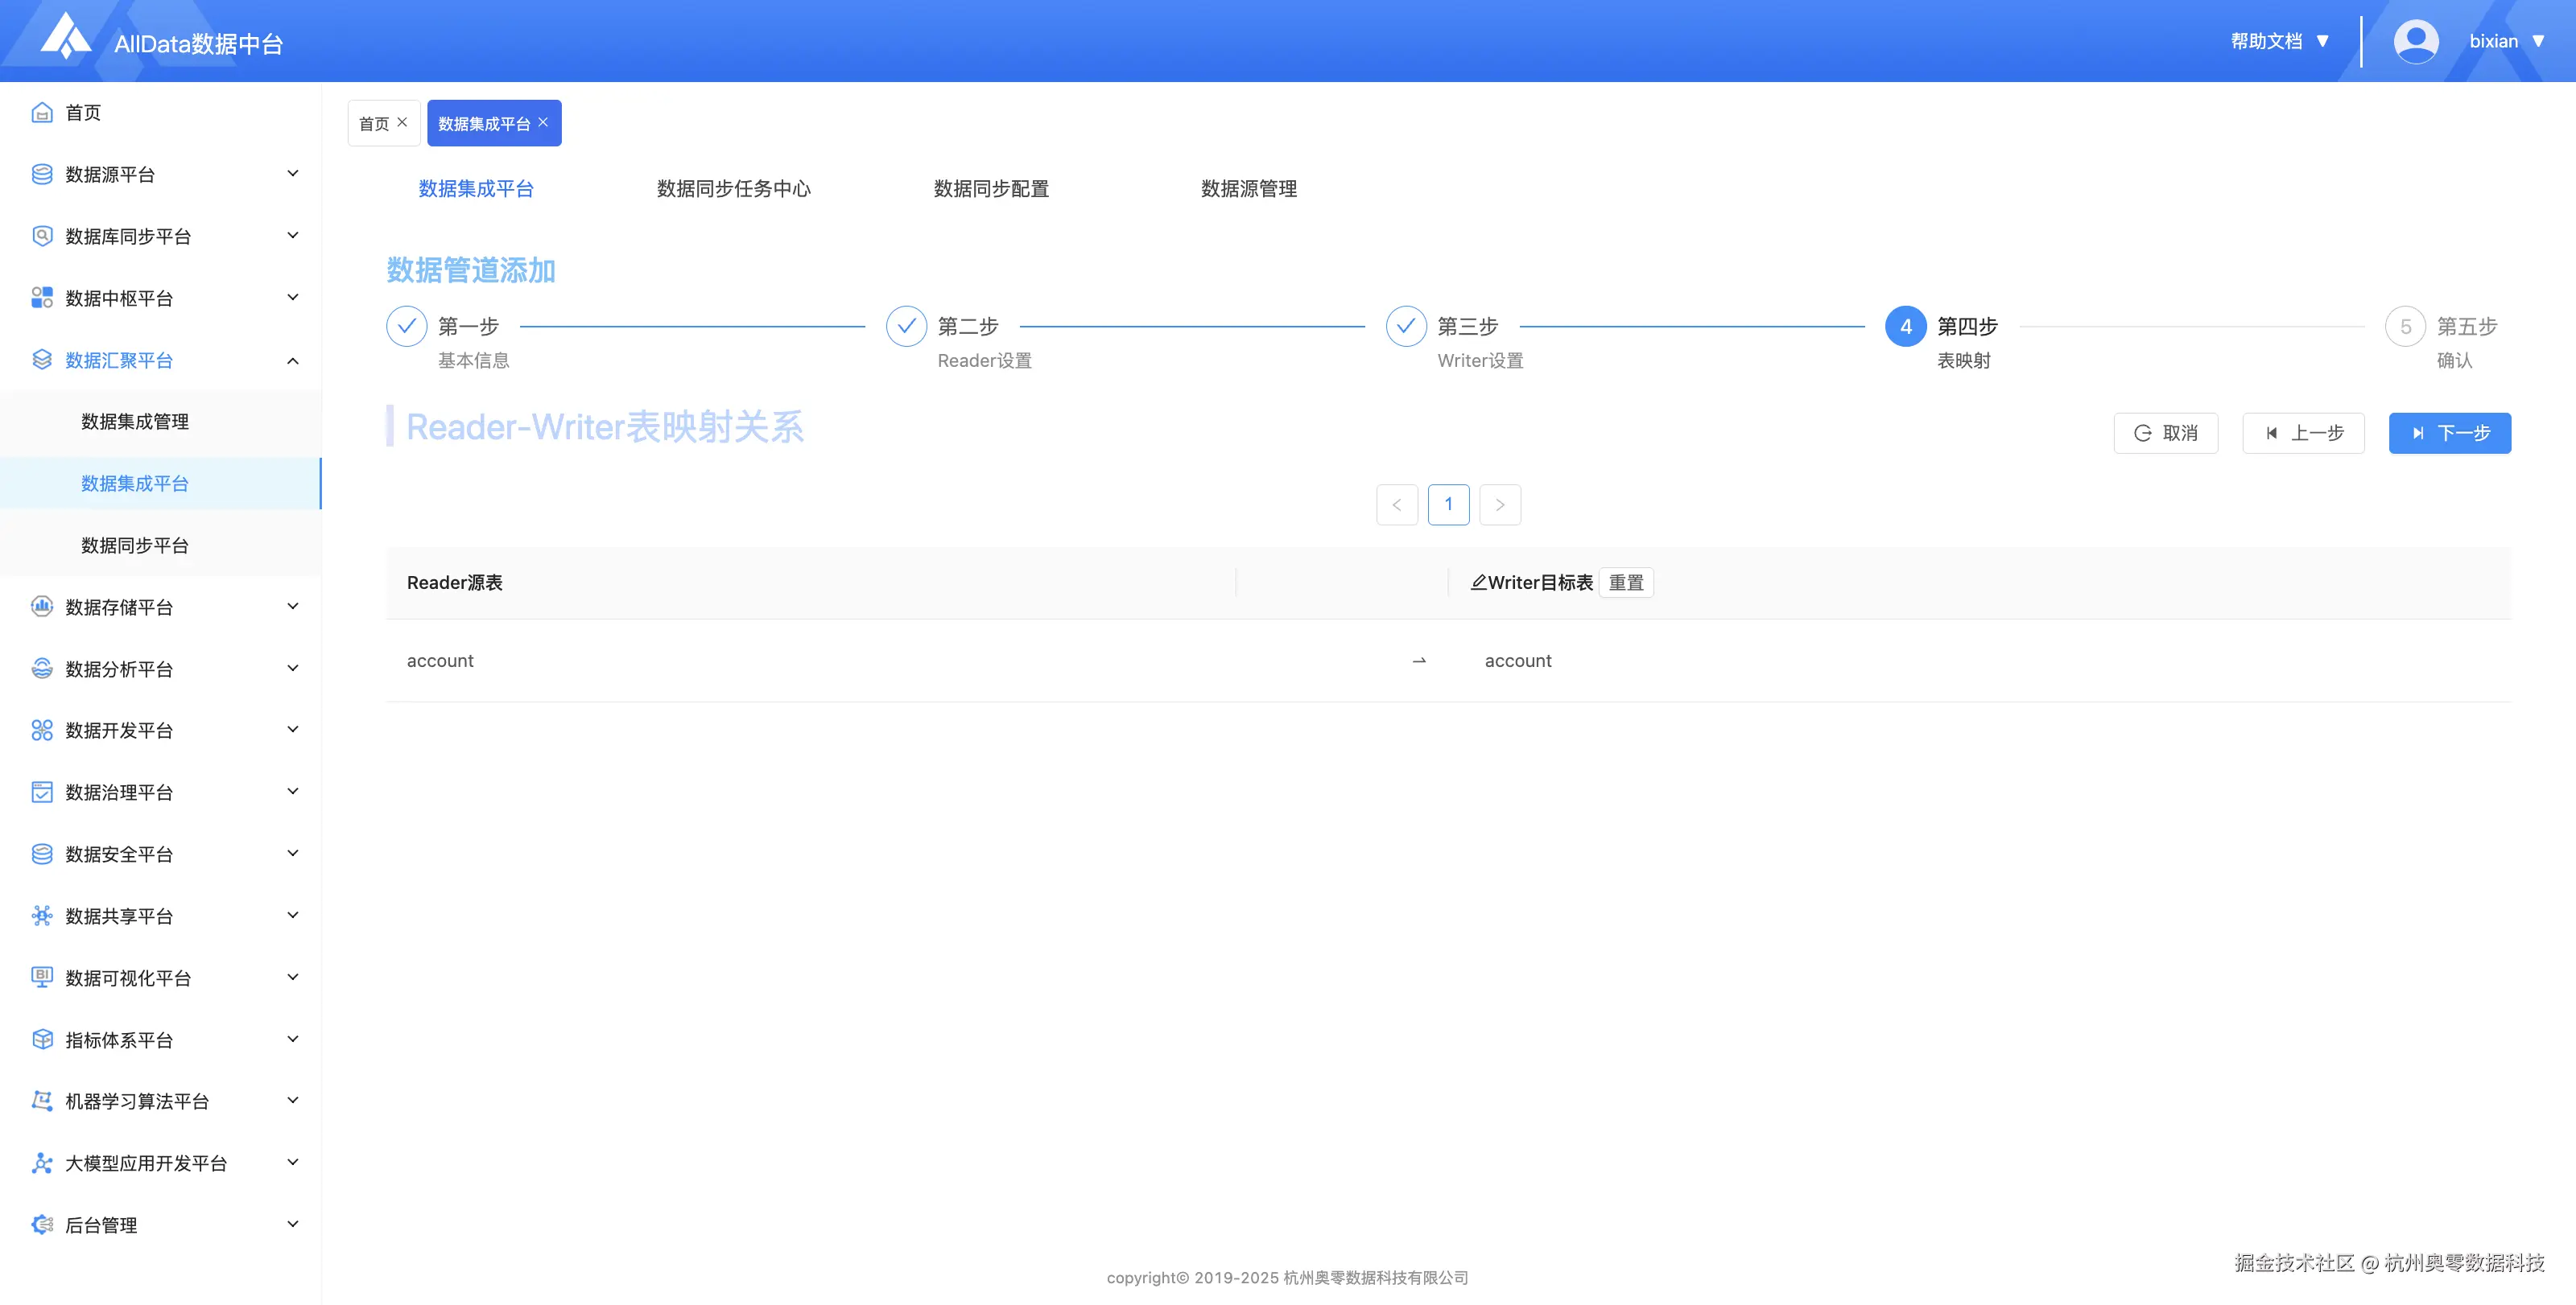Open the 帮助文档 dropdown

tap(2279, 40)
